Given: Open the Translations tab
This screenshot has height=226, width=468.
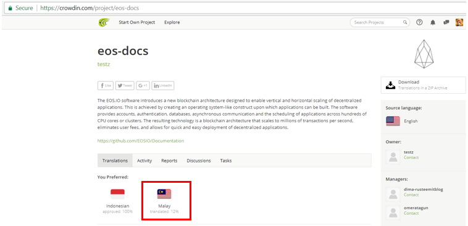Looking at the screenshot, I should 115,161.
